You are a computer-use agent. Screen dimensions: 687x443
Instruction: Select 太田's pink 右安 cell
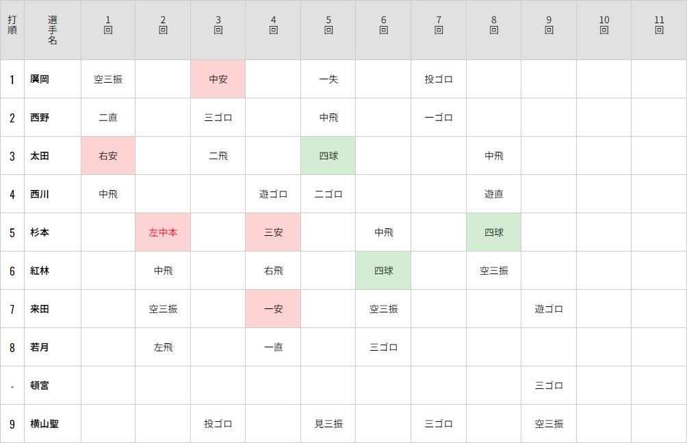[x=108, y=156]
